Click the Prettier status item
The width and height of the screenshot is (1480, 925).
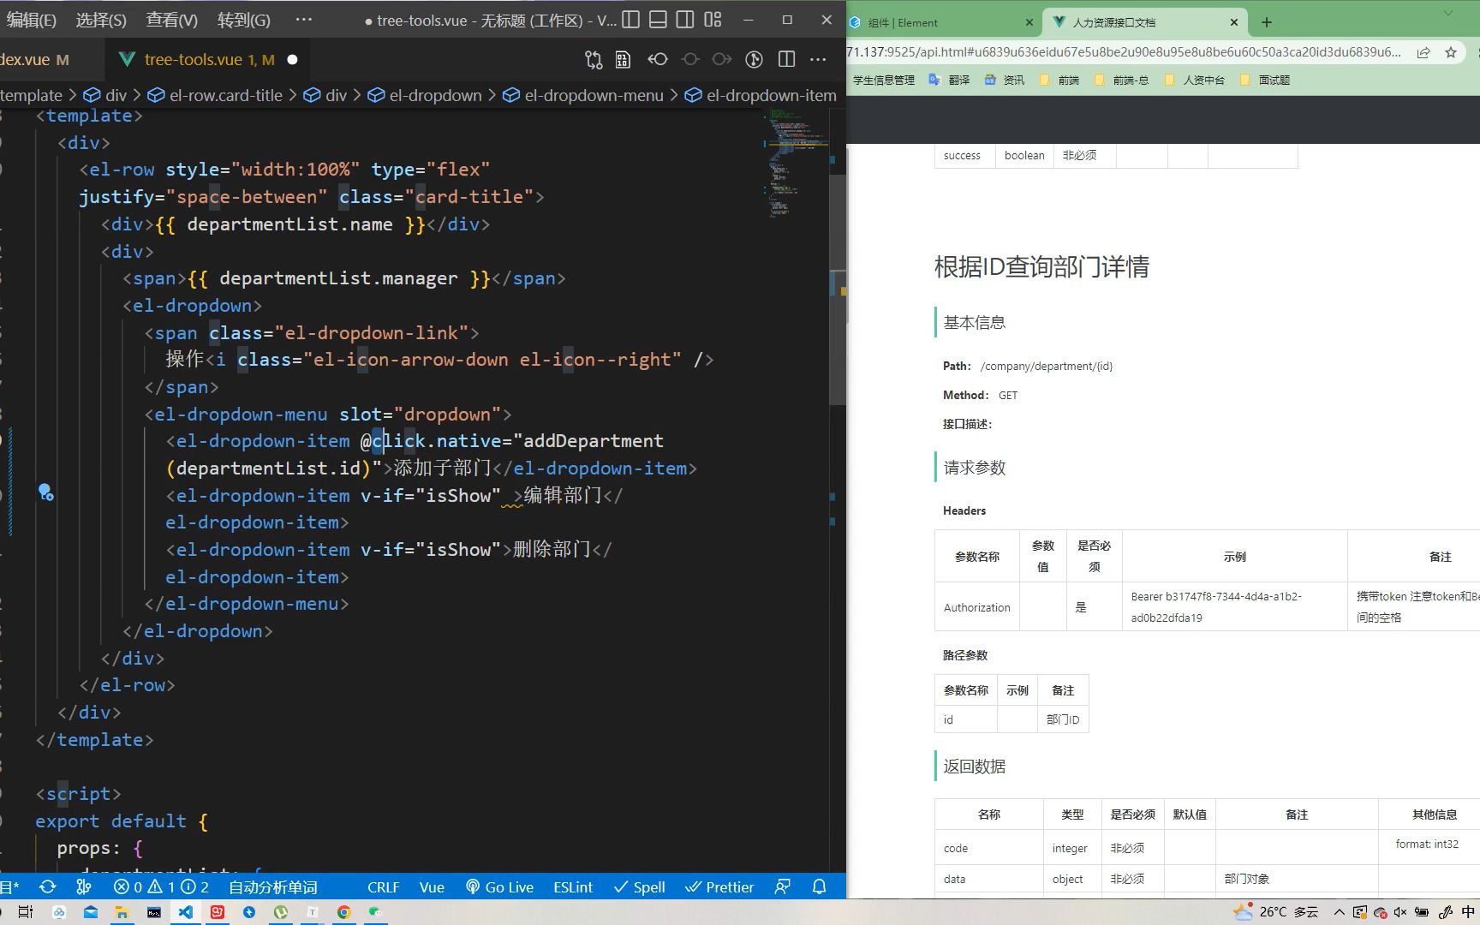(719, 886)
